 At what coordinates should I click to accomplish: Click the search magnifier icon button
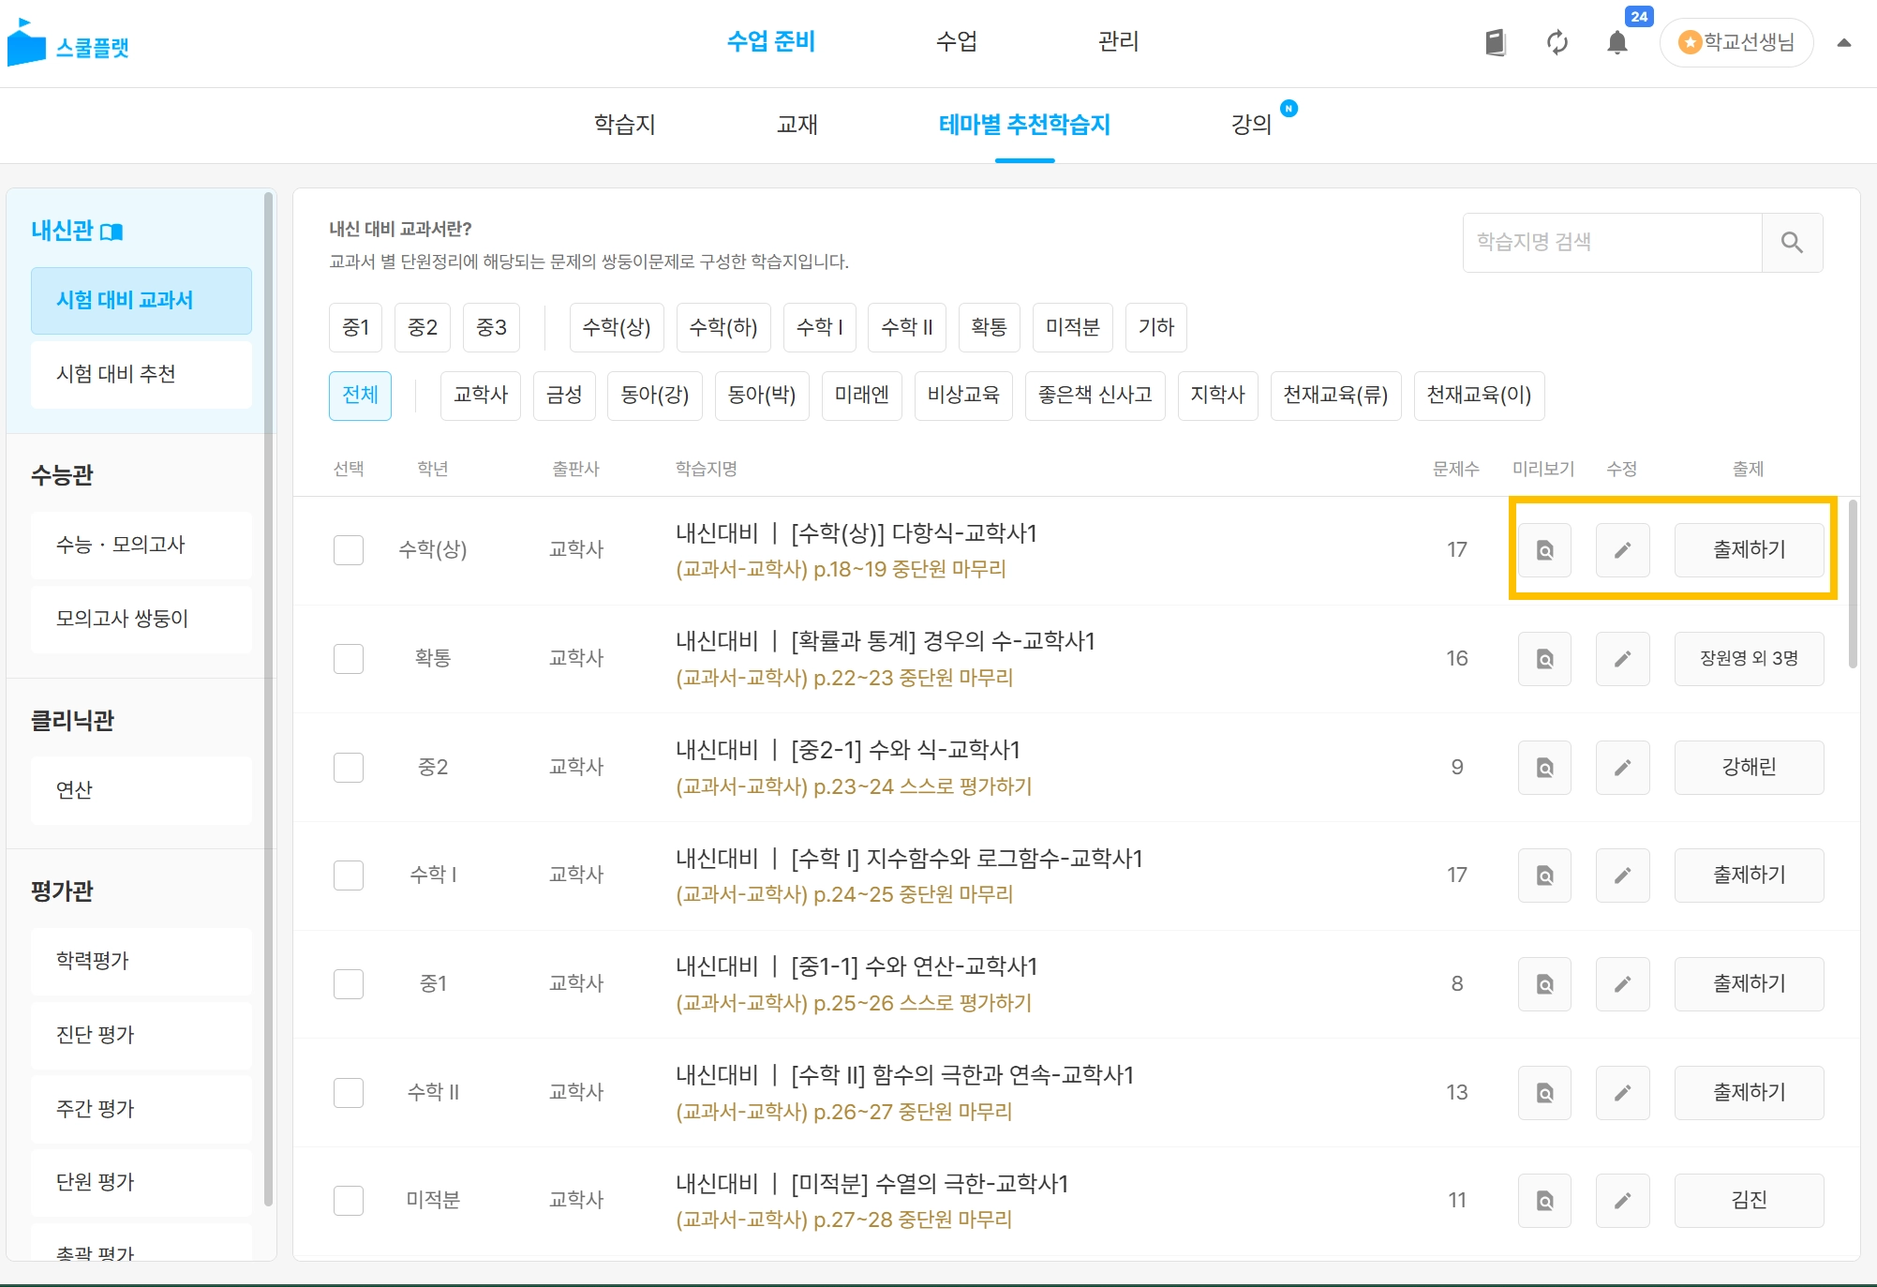[1792, 243]
